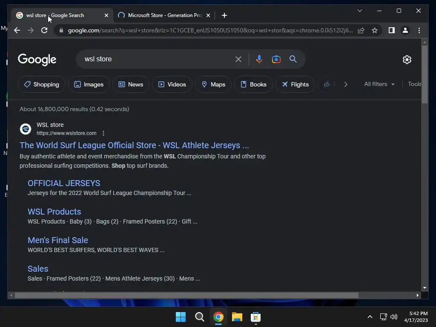Open the Chrome side panel
The width and height of the screenshot is (436, 327).
[392, 30]
